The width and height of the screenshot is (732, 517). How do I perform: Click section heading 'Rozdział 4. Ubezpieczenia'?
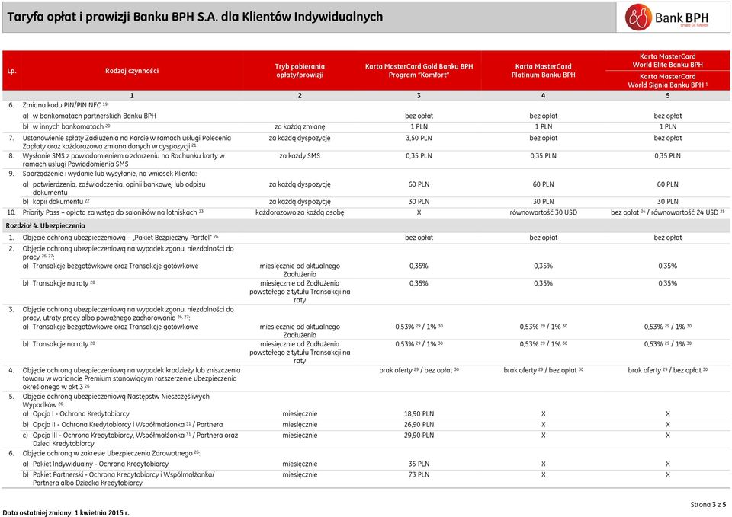(45, 226)
